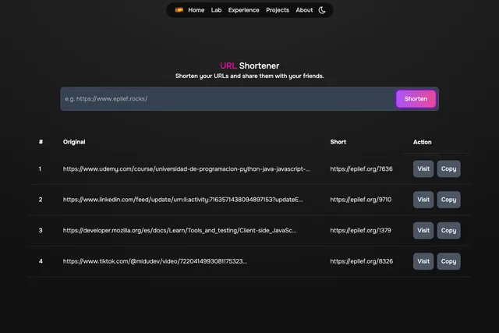Select the udemy.com original URL text
The height and width of the screenshot is (333, 499).
tap(186, 169)
